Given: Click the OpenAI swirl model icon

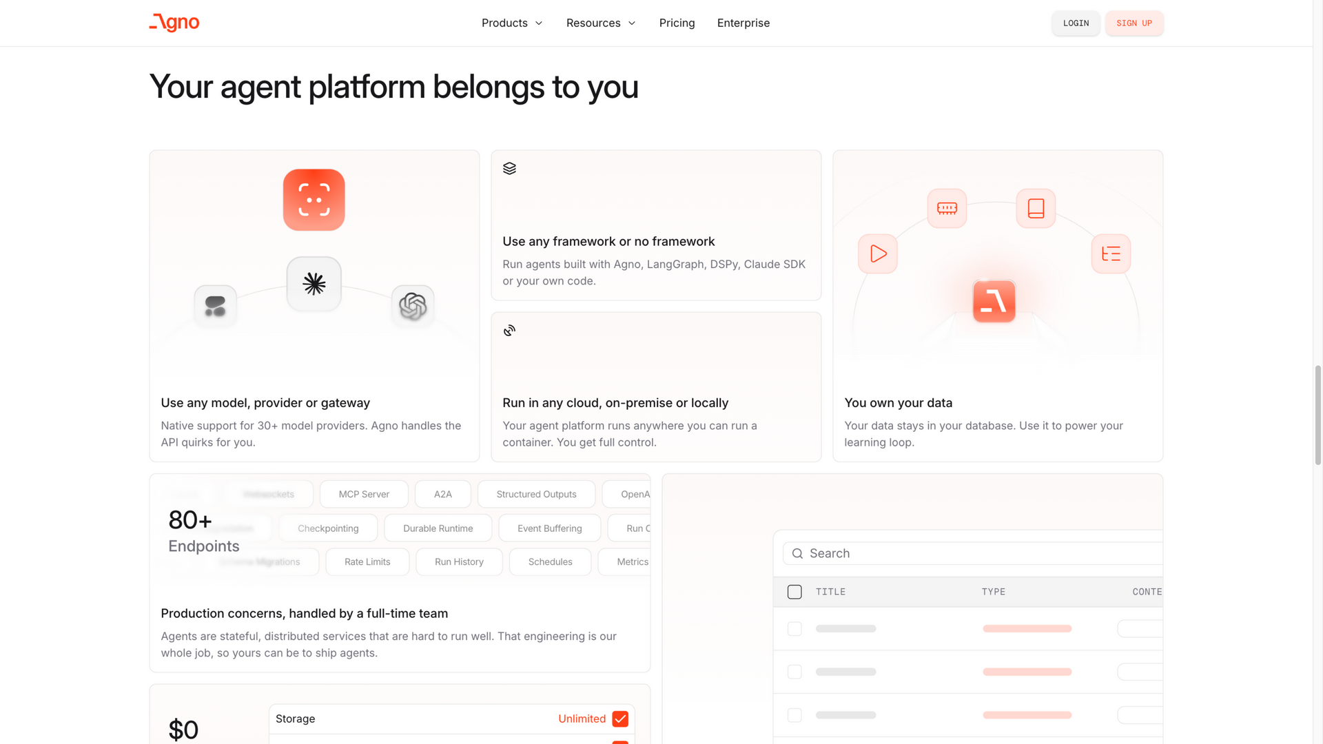Looking at the screenshot, I should pos(413,306).
